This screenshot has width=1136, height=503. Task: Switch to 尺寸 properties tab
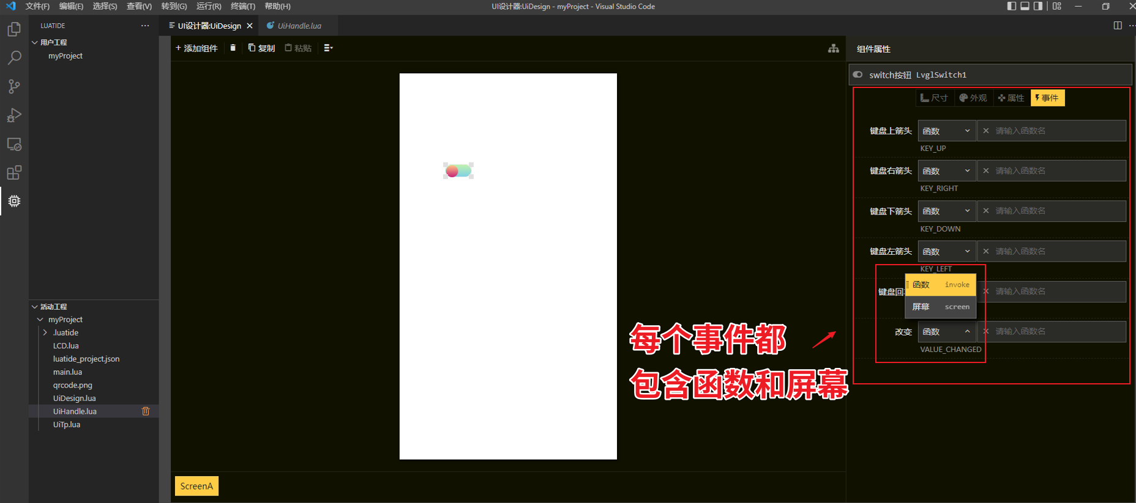934,98
